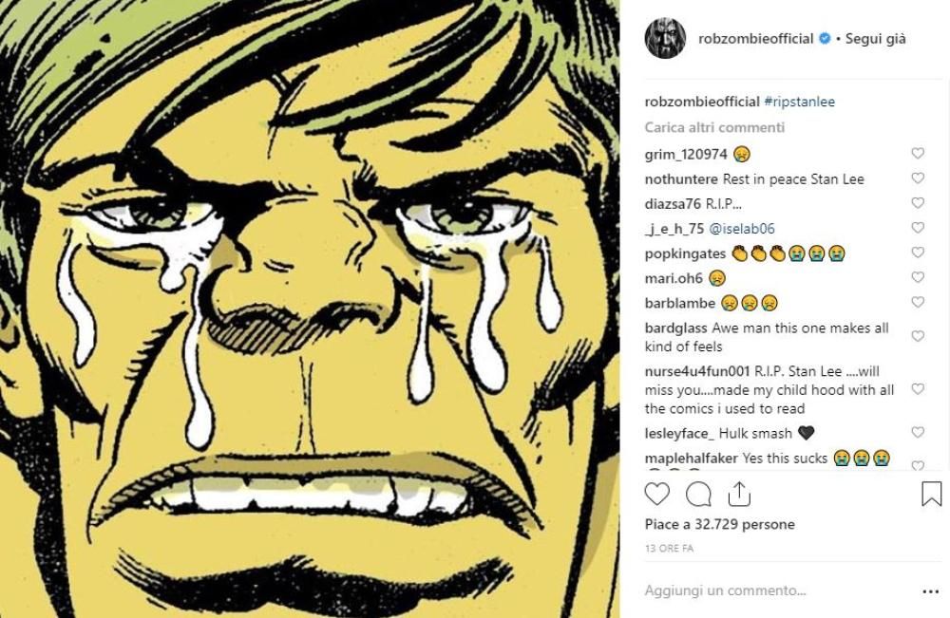
Task: Toggle the Segui già following button
Action: click(x=876, y=39)
